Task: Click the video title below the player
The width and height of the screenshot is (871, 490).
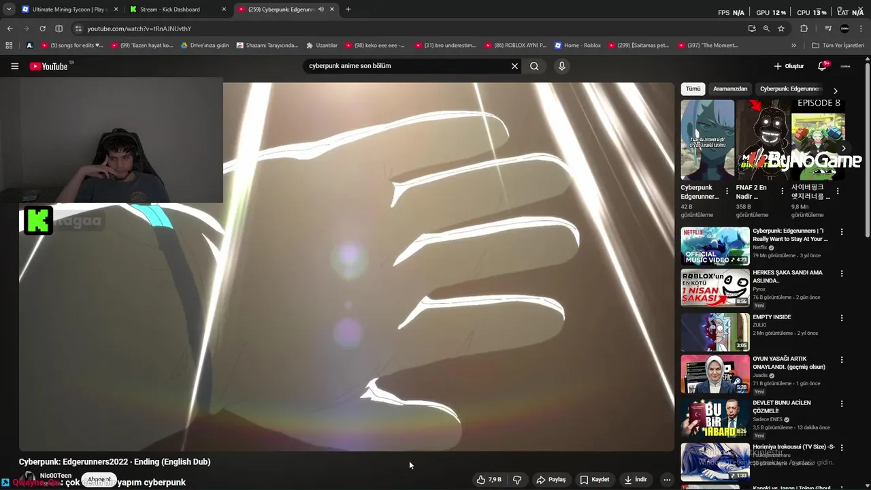Action: click(114, 461)
